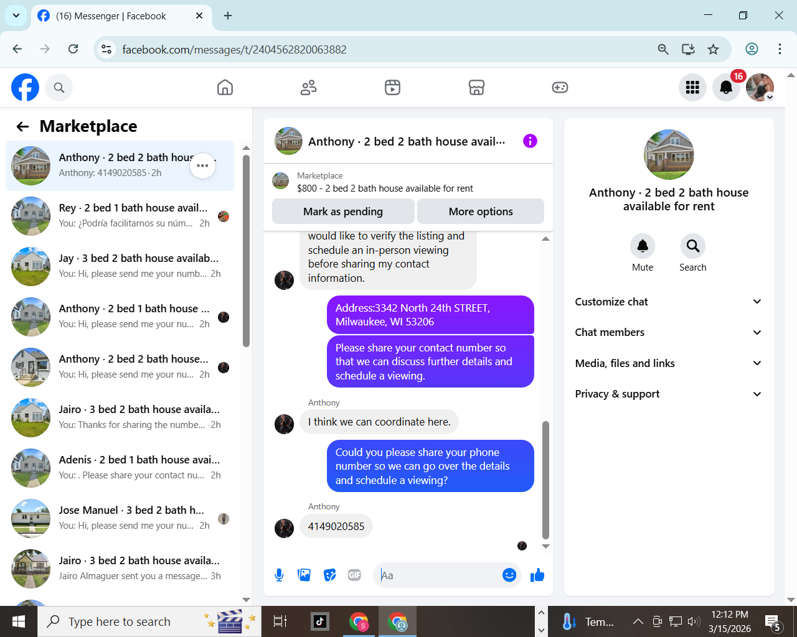The width and height of the screenshot is (797, 637).
Task: Show hidden system tray icons chevron
Action: click(638, 621)
